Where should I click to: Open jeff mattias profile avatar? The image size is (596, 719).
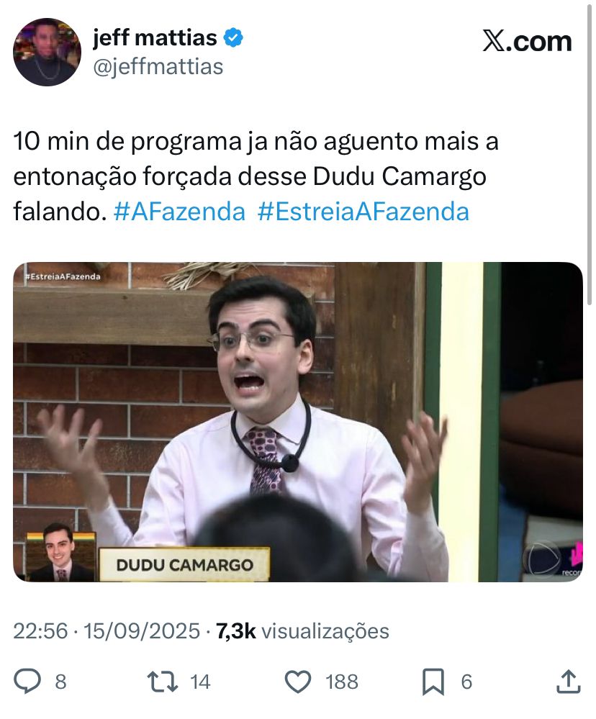48,52
